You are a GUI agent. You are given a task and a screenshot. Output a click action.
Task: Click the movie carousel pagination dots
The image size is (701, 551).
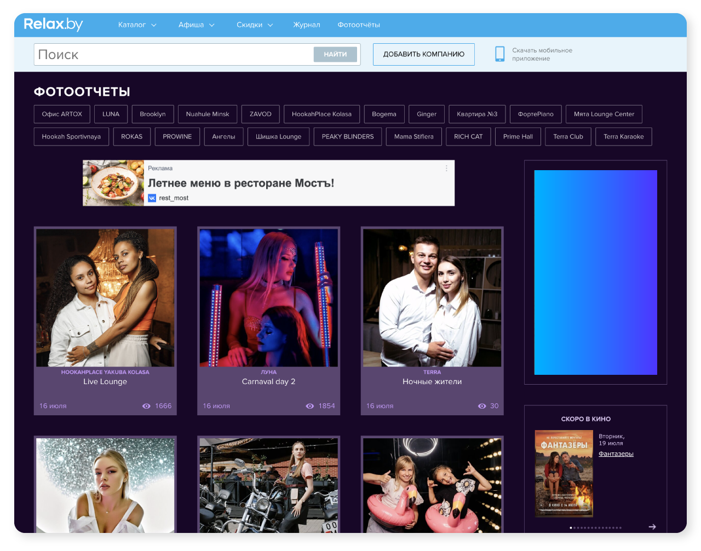(x=595, y=527)
